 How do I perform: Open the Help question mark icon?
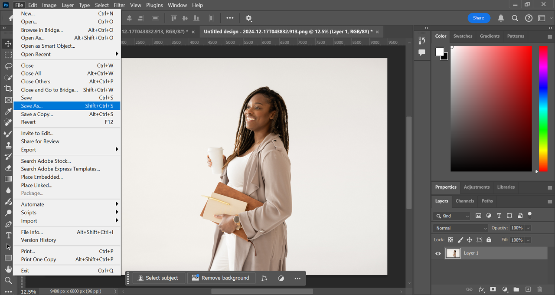pos(529,18)
